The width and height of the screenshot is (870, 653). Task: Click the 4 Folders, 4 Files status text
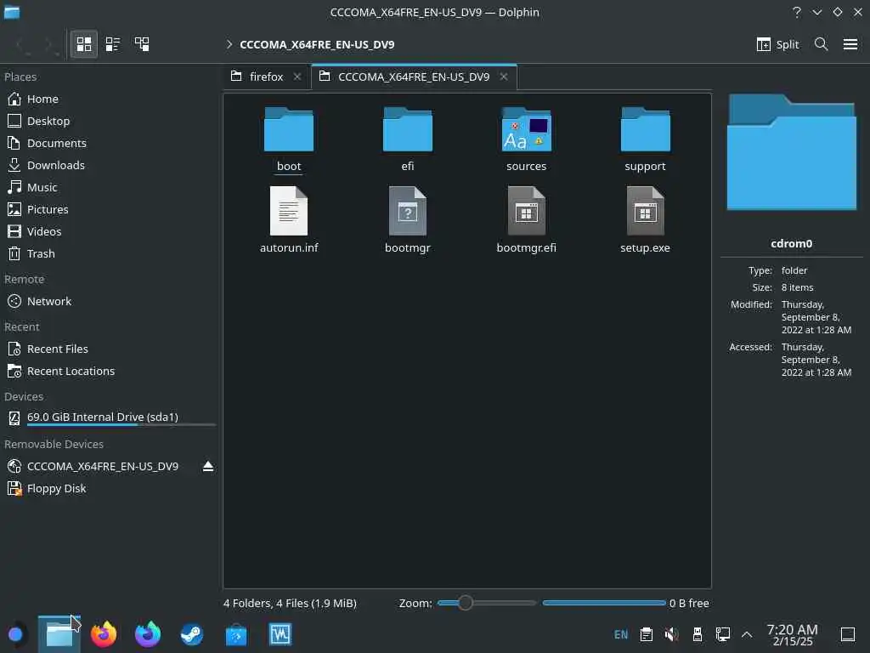pyautogui.click(x=290, y=603)
